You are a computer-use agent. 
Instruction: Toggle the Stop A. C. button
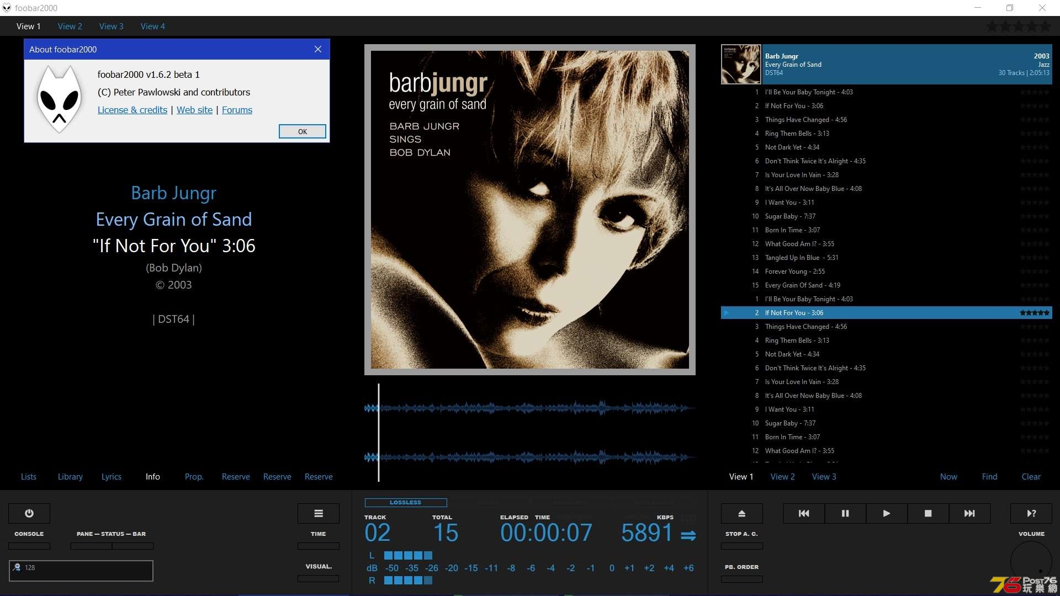tap(742, 546)
